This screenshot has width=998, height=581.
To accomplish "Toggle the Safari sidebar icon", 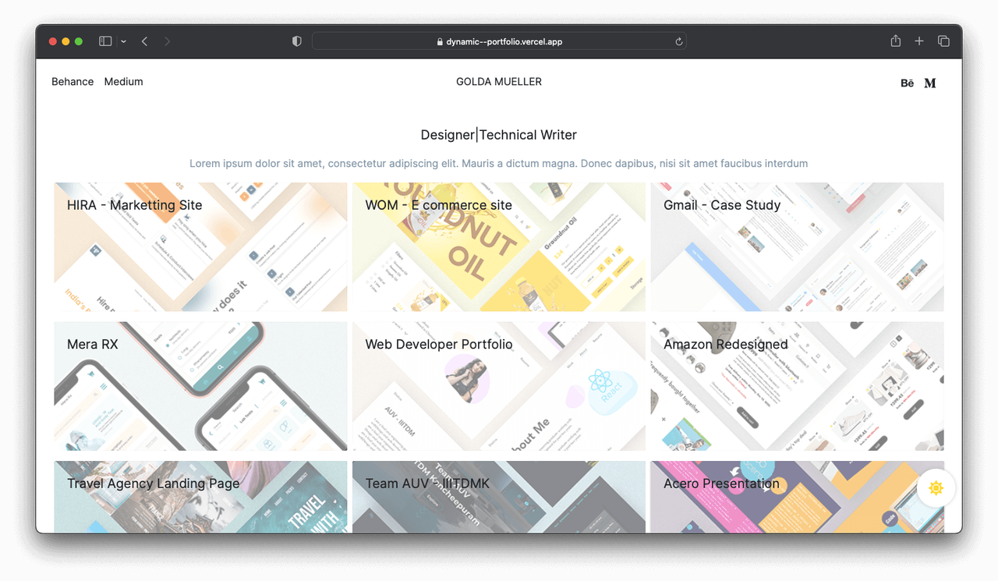I will 105,41.
